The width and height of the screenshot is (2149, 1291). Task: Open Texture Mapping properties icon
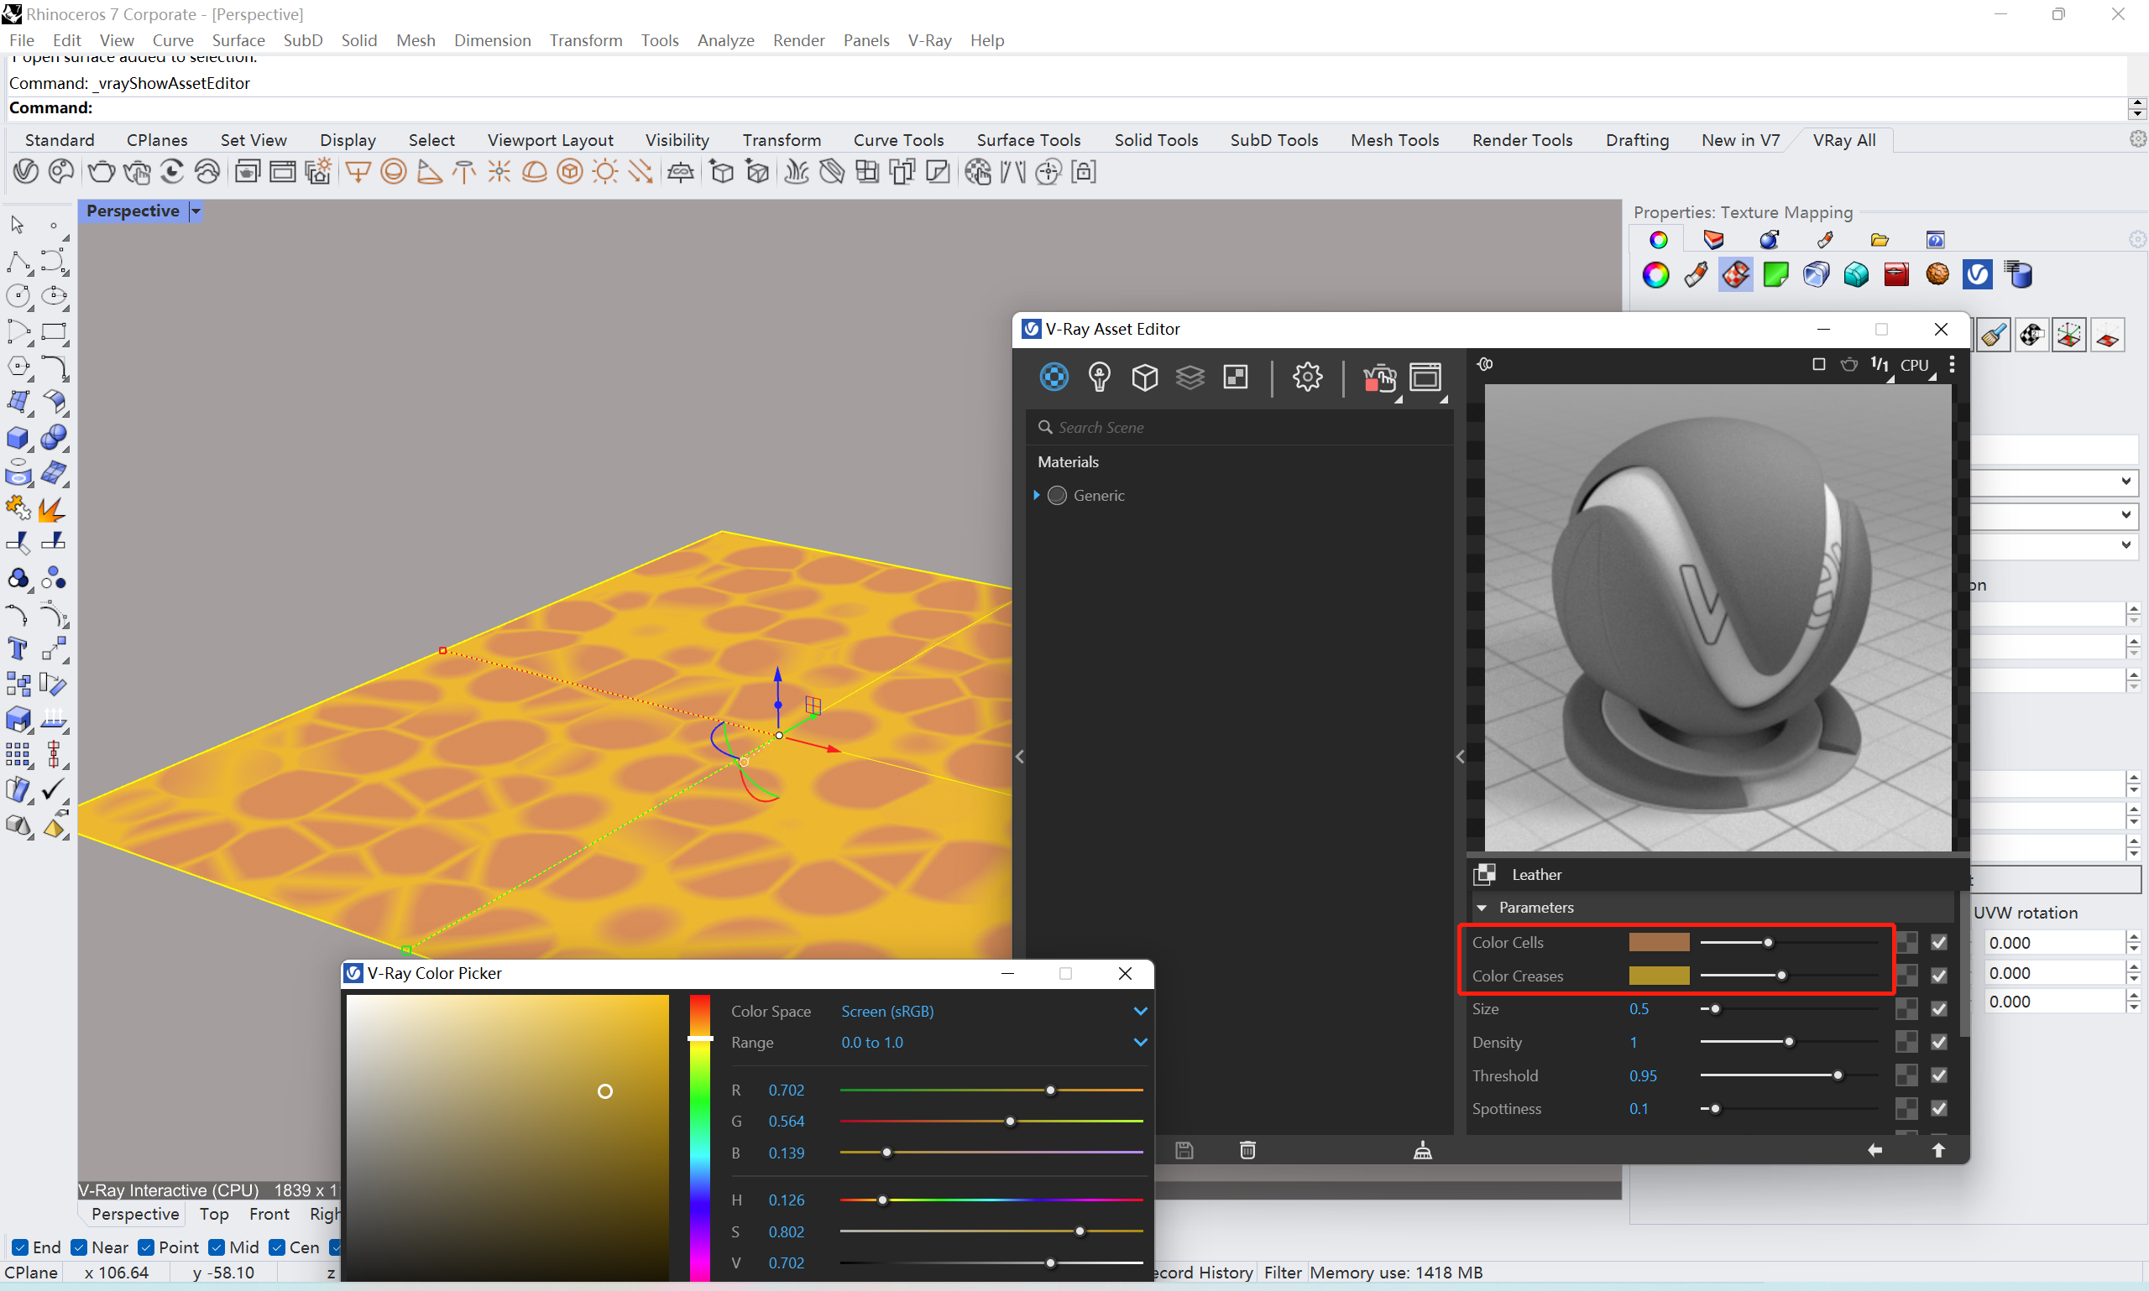1734,275
